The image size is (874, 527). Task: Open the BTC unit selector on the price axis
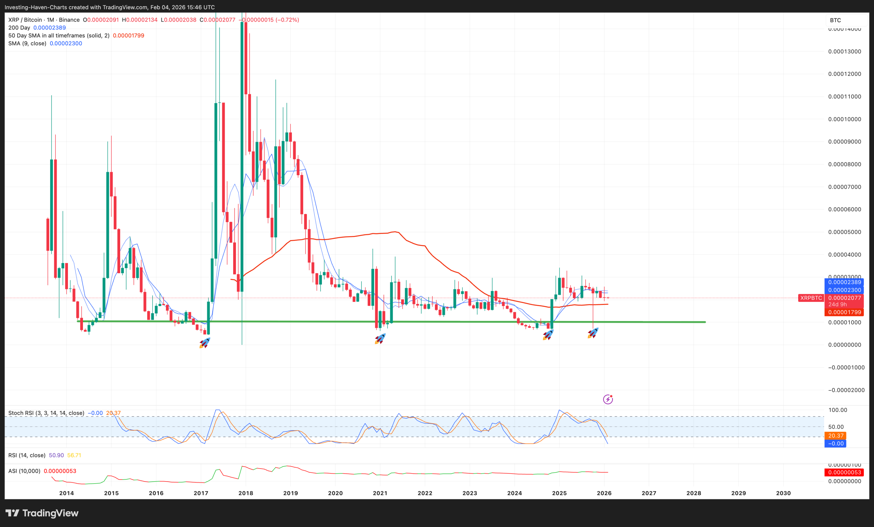click(836, 20)
